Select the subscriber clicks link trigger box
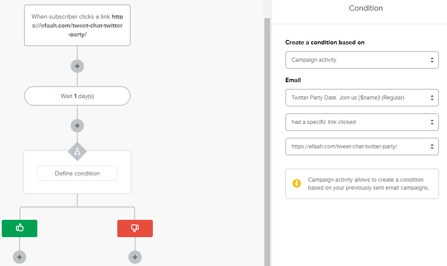The height and width of the screenshot is (266, 447). coord(77,25)
